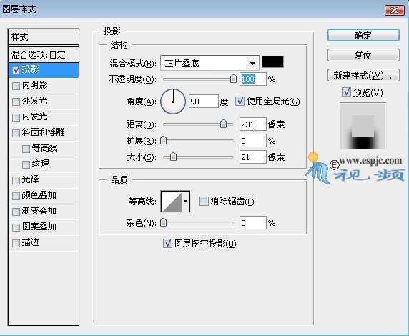Close the 图层样式 dialog
This screenshot has width=409, height=336.
pos(395,10)
